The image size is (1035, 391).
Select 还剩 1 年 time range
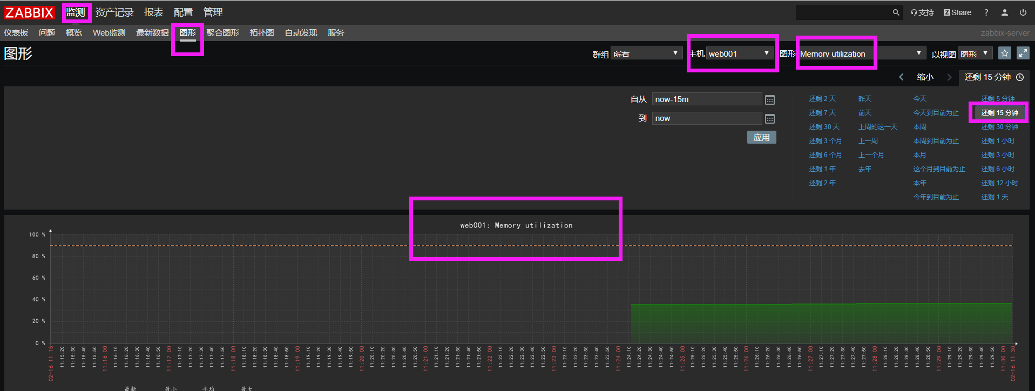coord(822,169)
